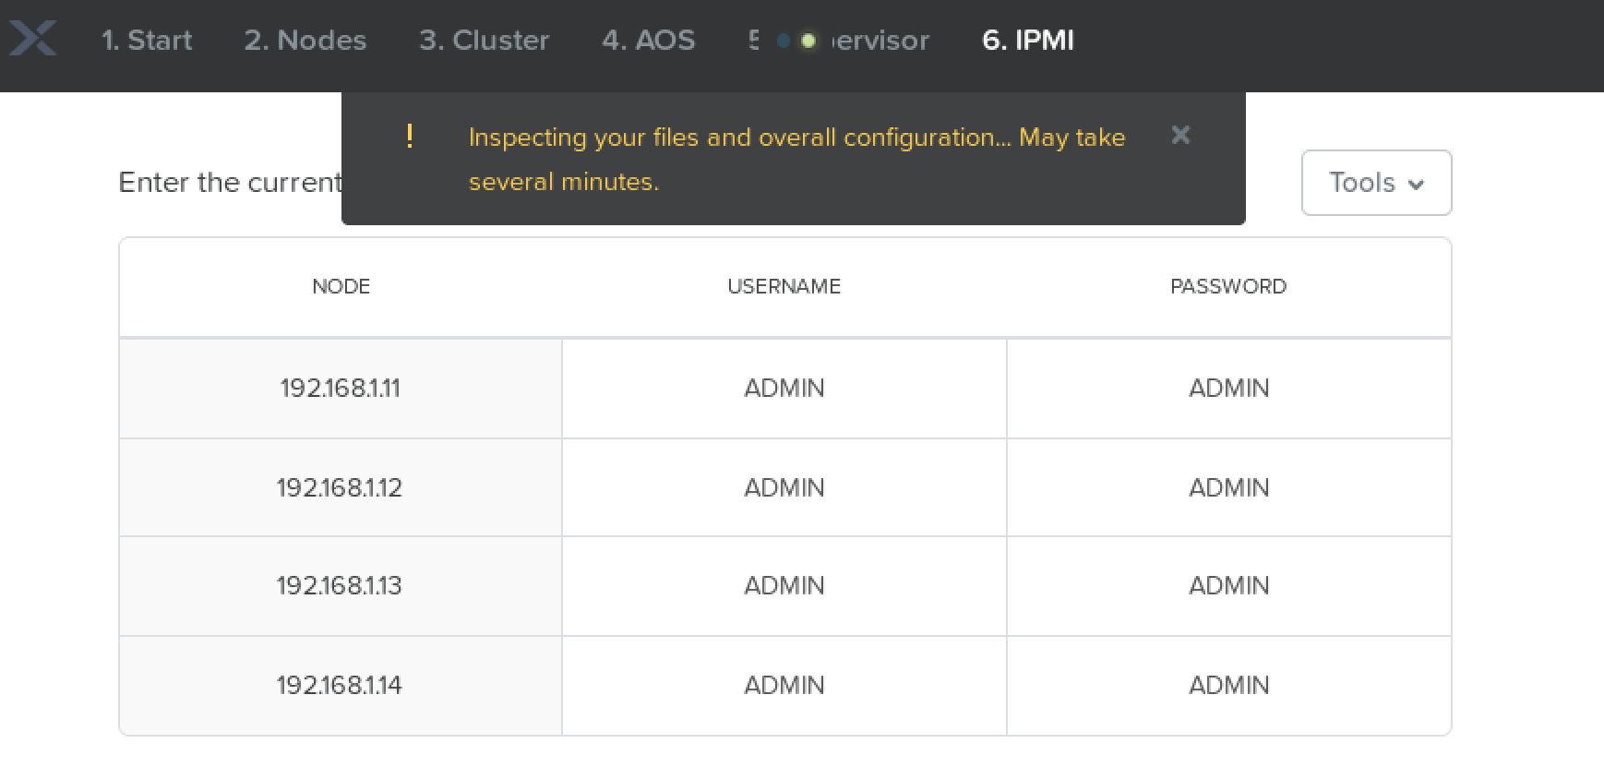The width and height of the screenshot is (1604, 779).
Task: Edit username field for node 192.168.1.14
Action: click(784, 685)
